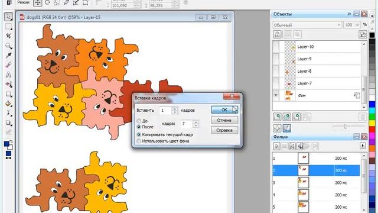Image resolution: width=378 pixels, height=213 pixels.
Task: Click the opacity 100 slider arrow
Action: click(357, 25)
